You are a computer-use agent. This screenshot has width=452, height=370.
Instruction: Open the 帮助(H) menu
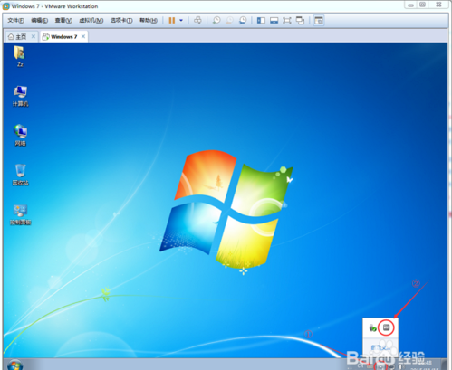click(149, 20)
